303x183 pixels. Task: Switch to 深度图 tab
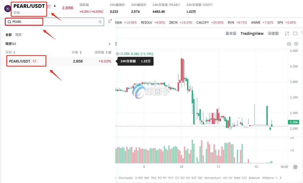click(x=273, y=33)
